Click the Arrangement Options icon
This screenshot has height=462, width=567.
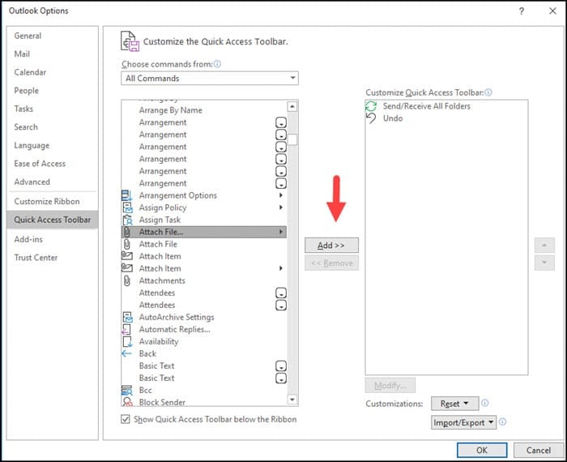[127, 195]
